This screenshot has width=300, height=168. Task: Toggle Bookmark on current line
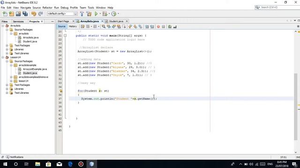coord(141,27)
